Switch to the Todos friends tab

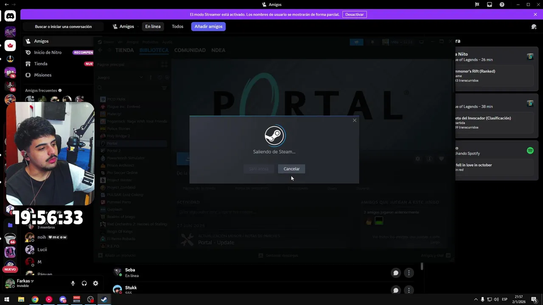pyautogui.click(x=177, y=26)
